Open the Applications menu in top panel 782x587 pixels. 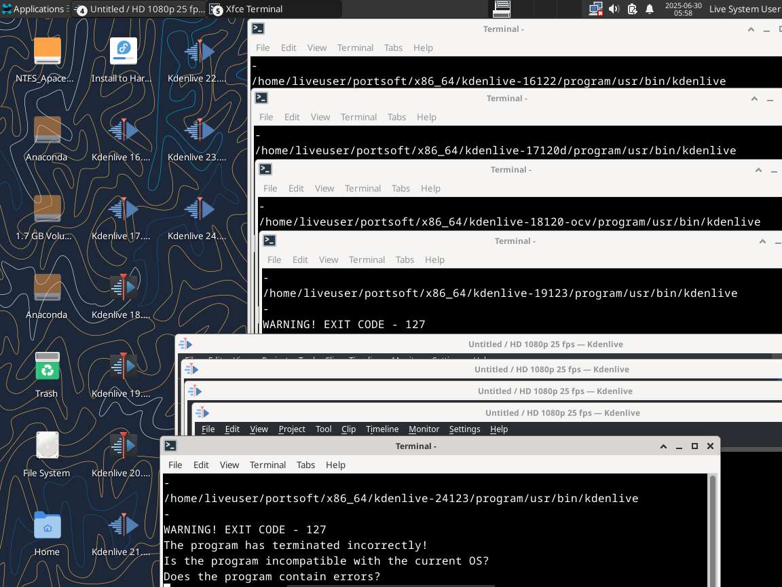[x=33, y=9]
